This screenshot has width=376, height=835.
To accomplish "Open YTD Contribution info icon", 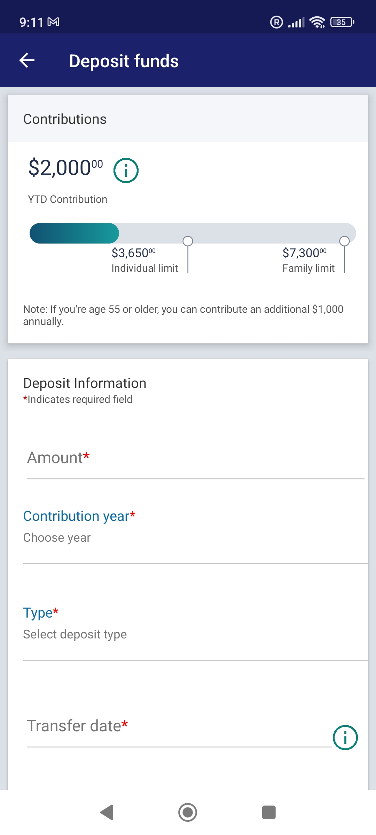I will tap(126, 170).
